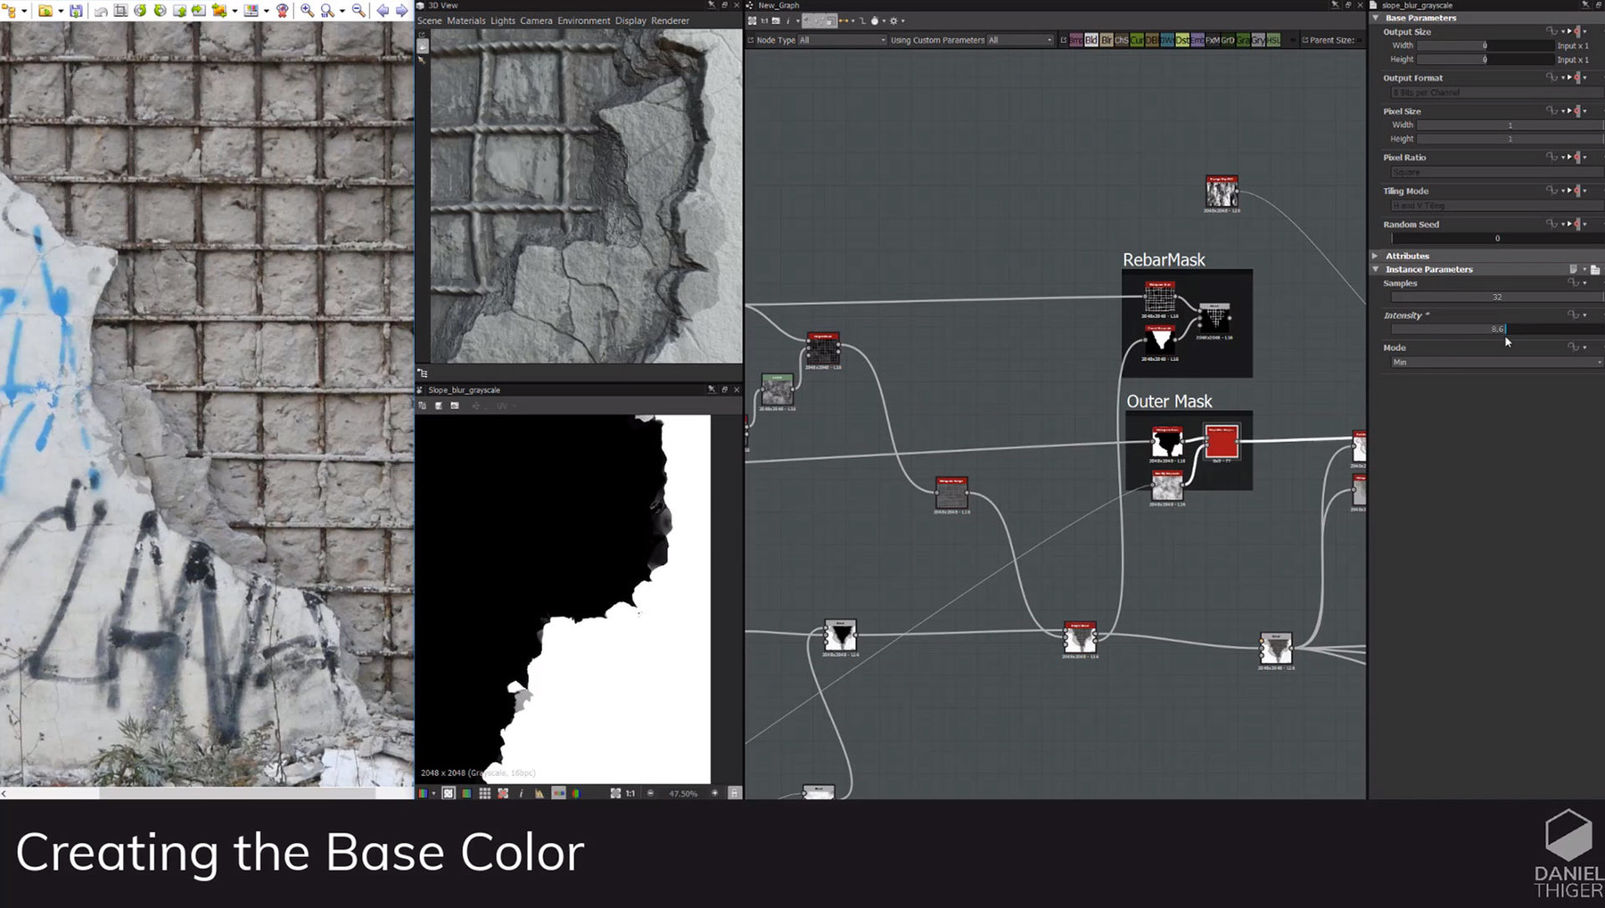
Task: Click the HSL filter icon
Action: (1272, 40)
